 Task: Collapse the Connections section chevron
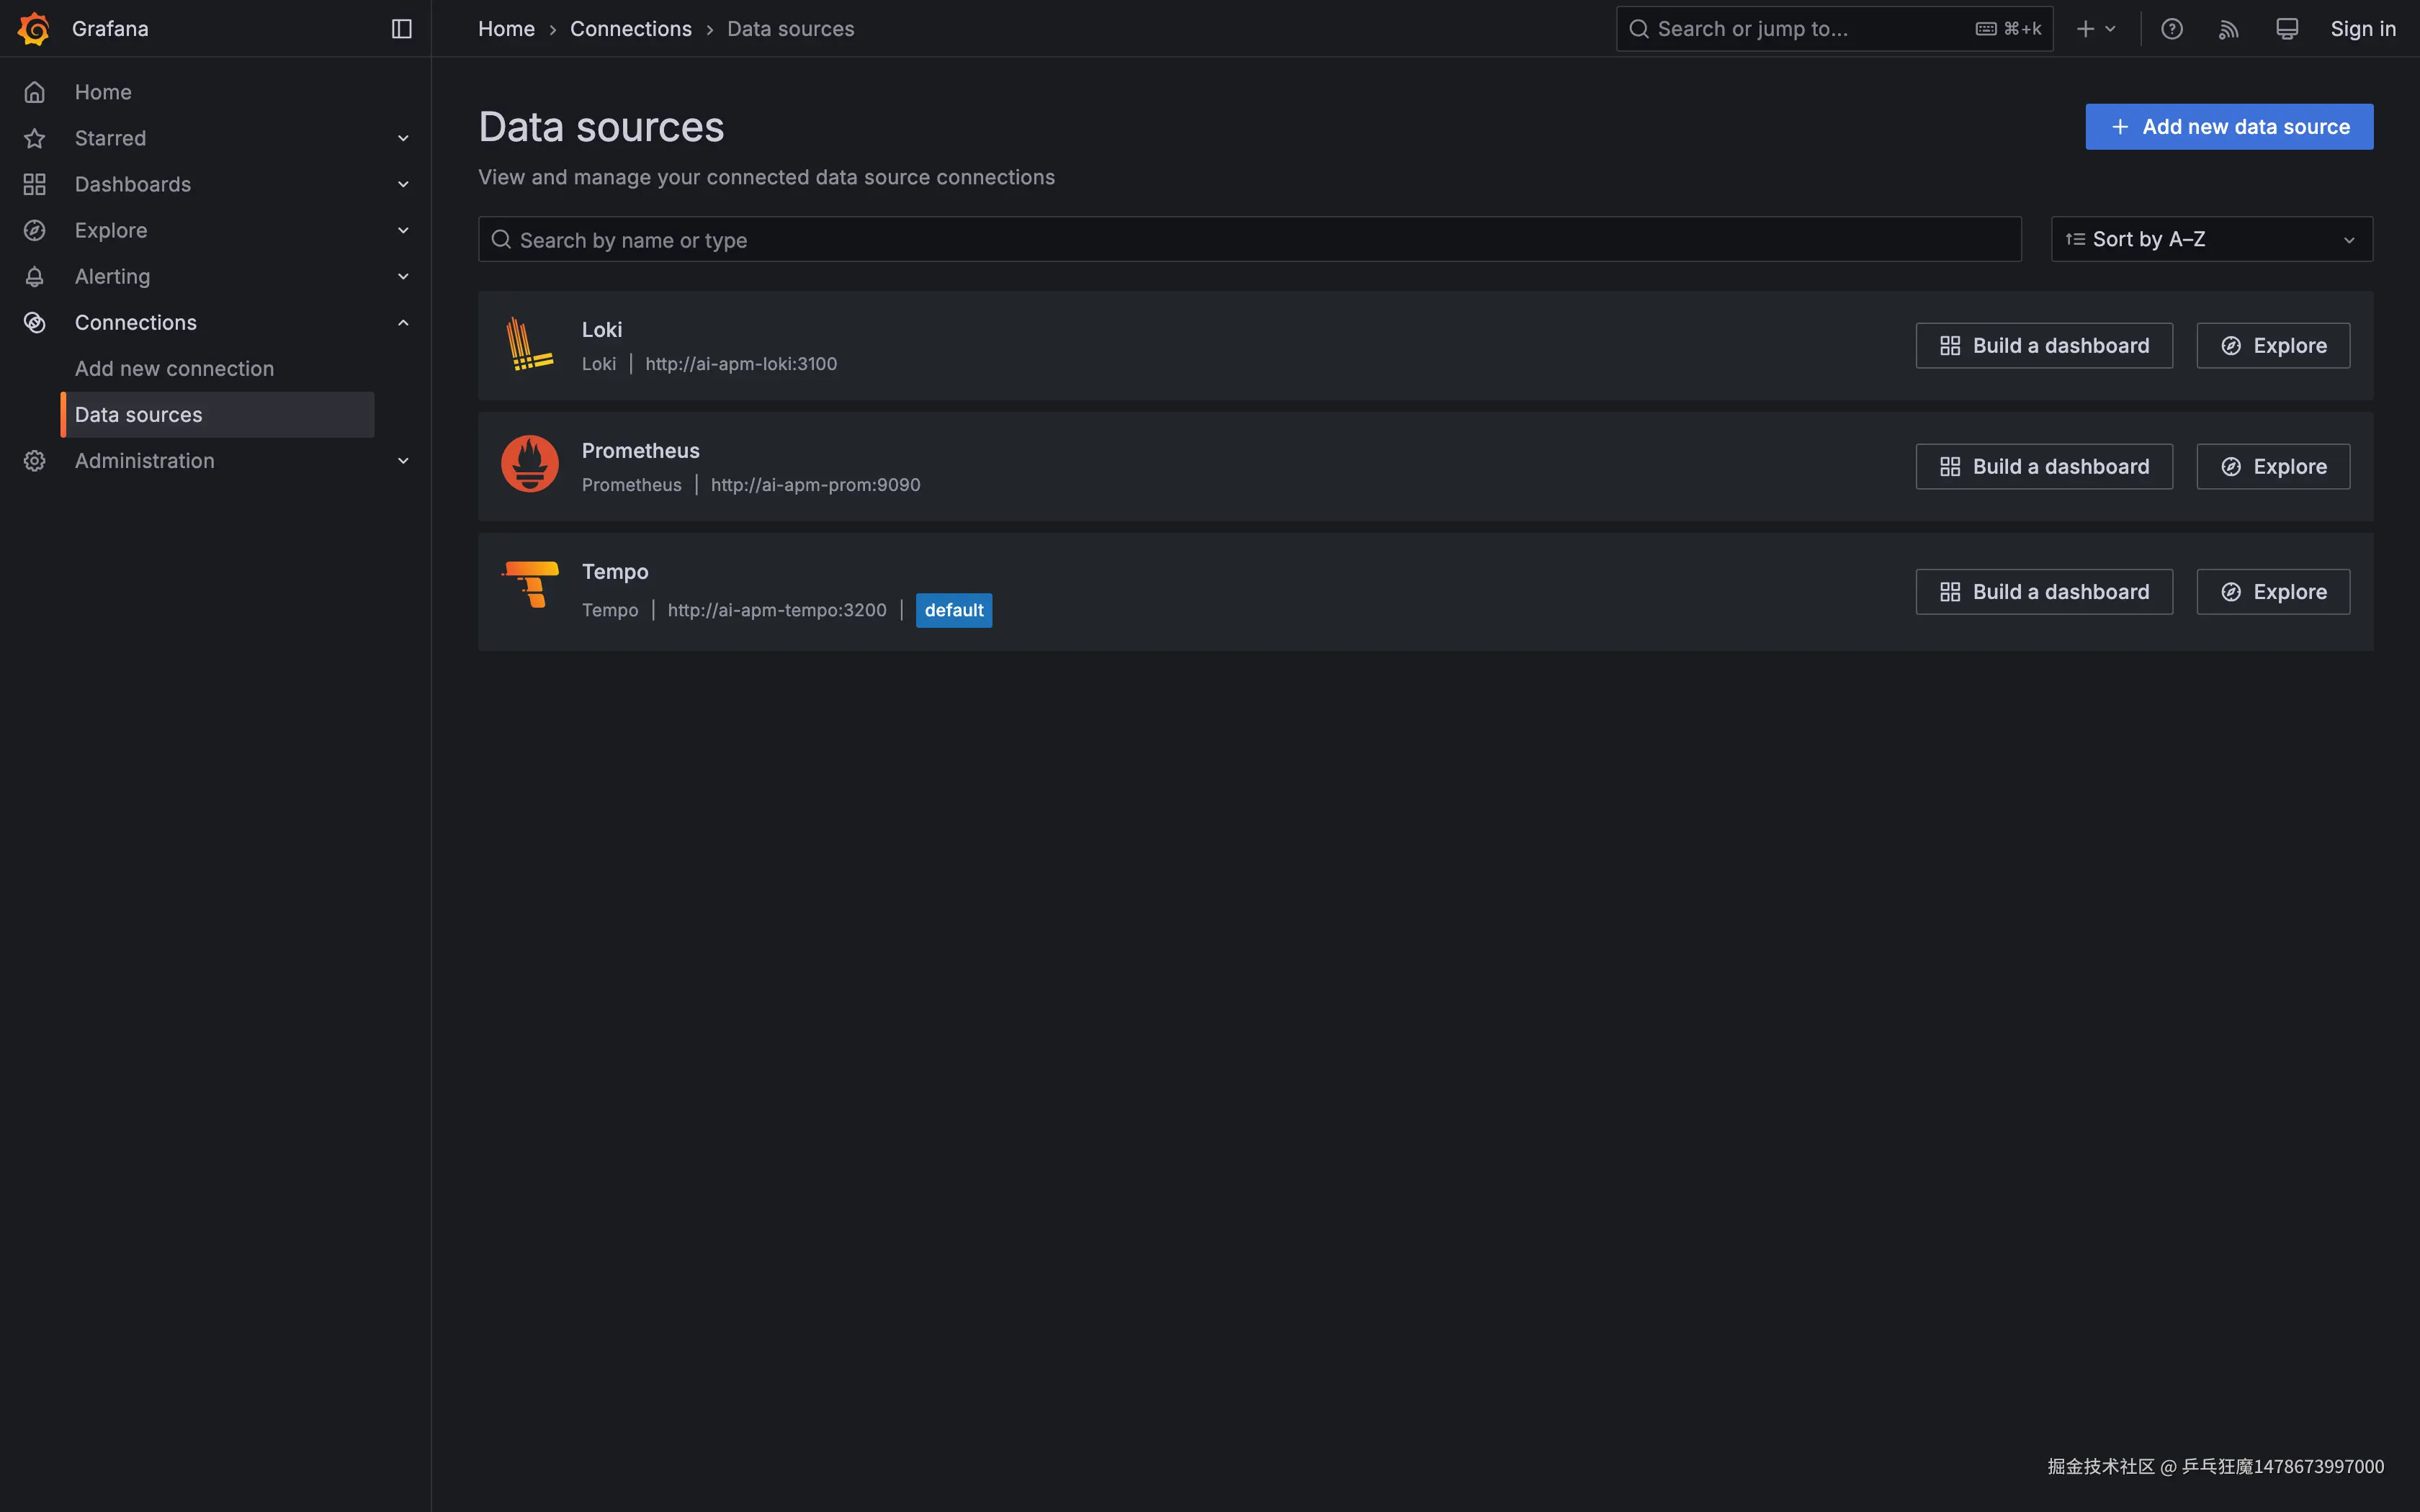[x=403, y=322]
